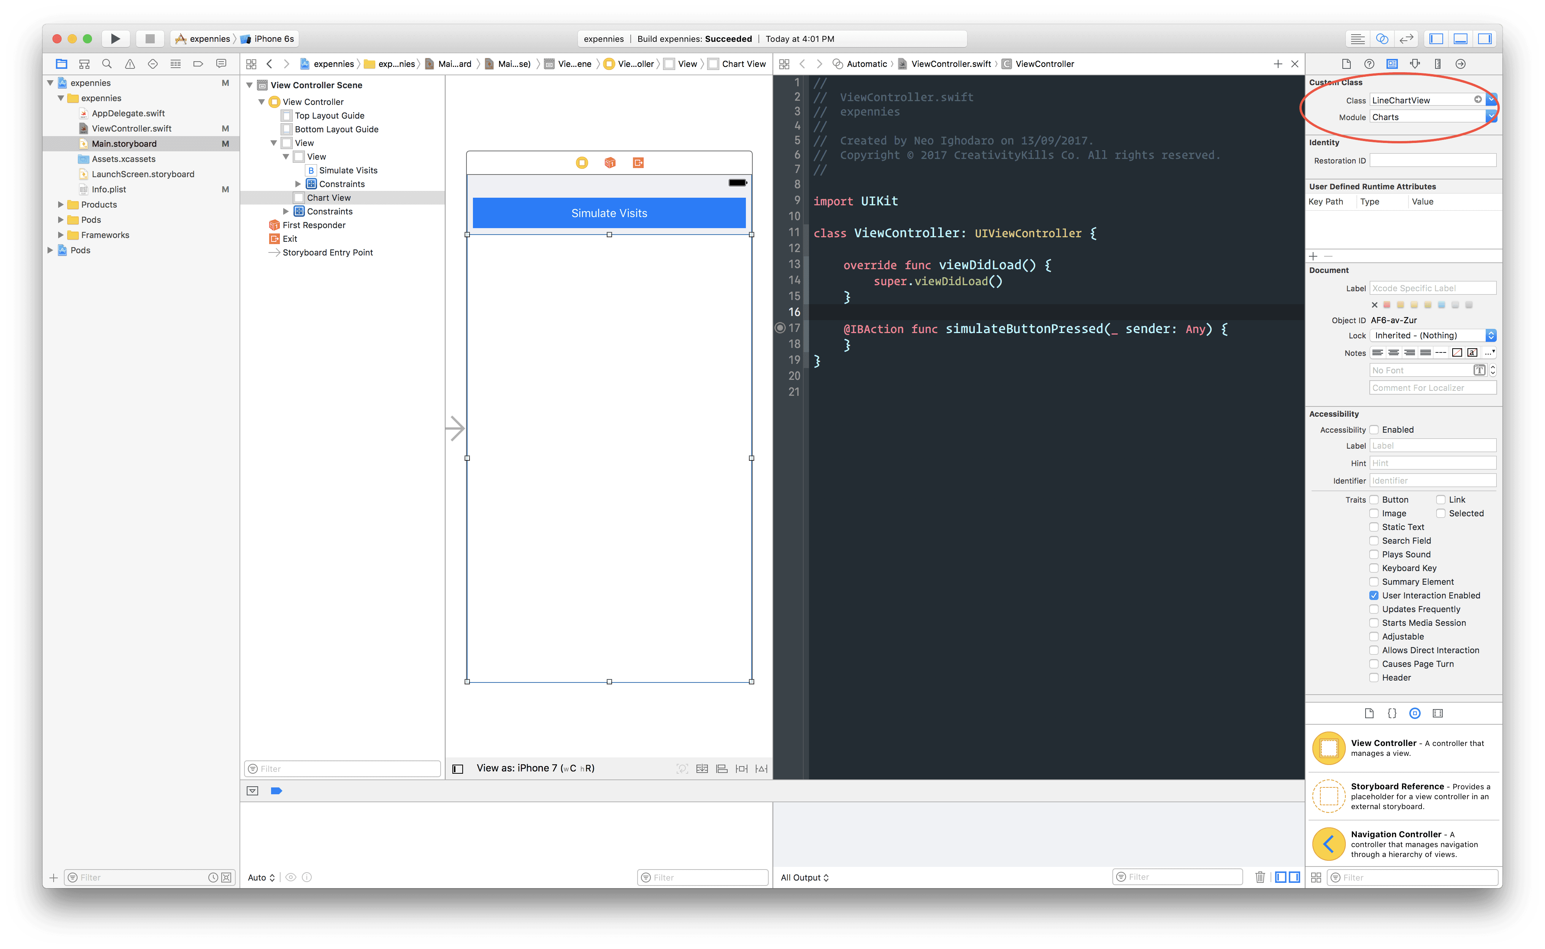This screenshot has height=949, width=1545.
Task: Click the Simulate Visits button
Action: pos(609,213)
